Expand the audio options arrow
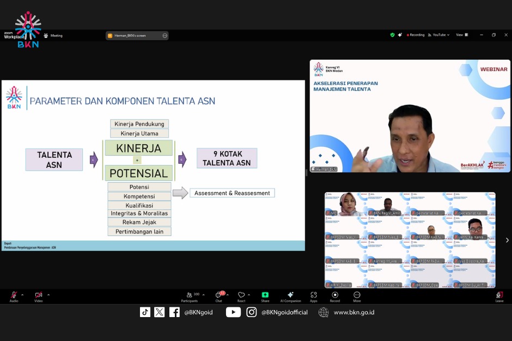Screen dimensions: 512x341 (23, 294)
